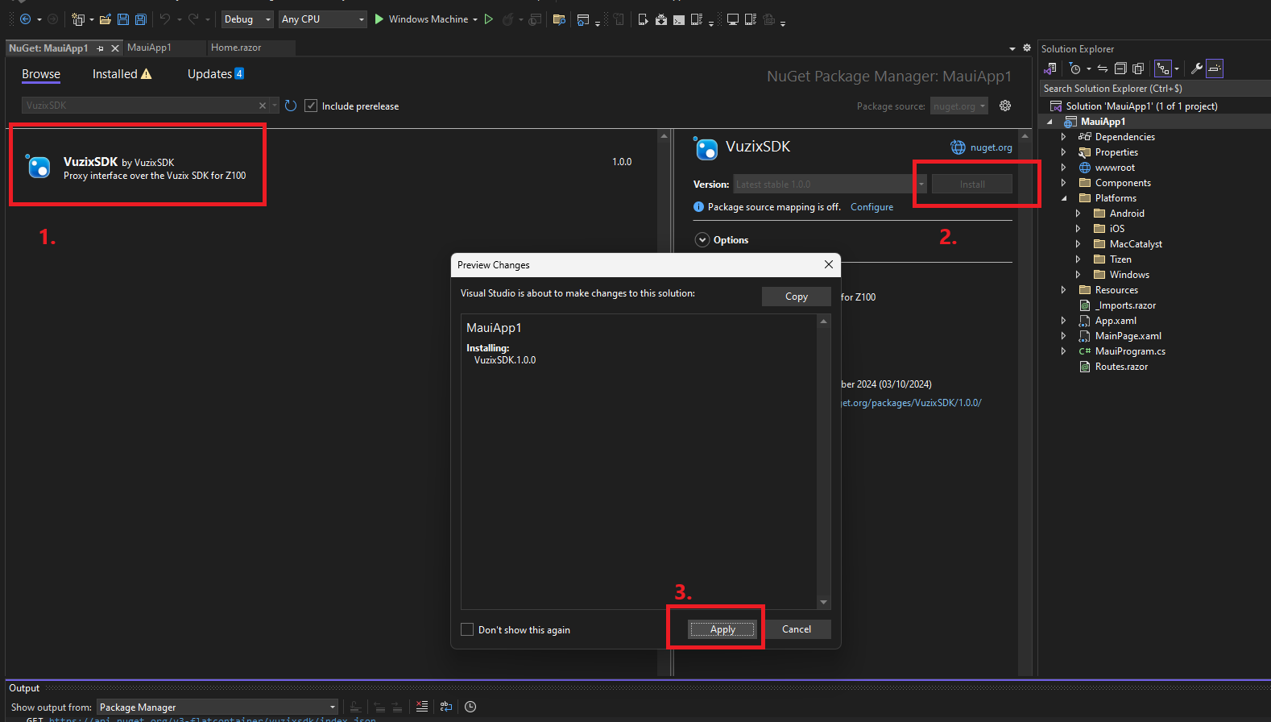
Task: Click the Copy button in dialog
Action: click(797, 297)
